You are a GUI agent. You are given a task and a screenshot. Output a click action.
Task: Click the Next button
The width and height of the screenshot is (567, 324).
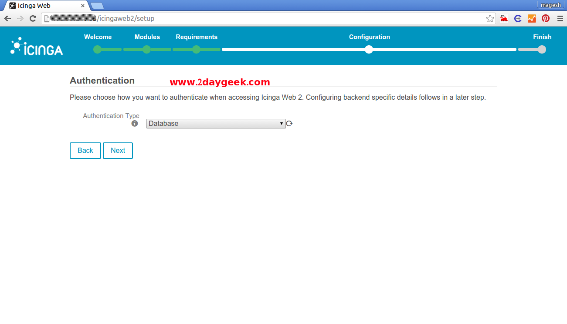pyautogui.click(x=118, y=151)
